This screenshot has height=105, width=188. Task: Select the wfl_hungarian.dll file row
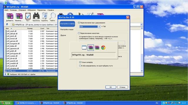point(31,43)
